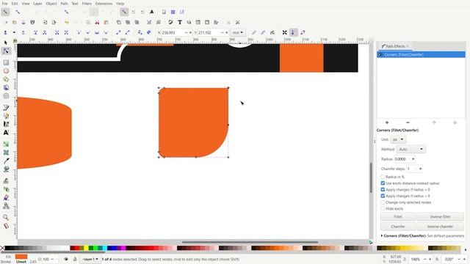Viewport: 470px width, 264px height.
Task: Click the Fillet button
Action: point(398,217)
